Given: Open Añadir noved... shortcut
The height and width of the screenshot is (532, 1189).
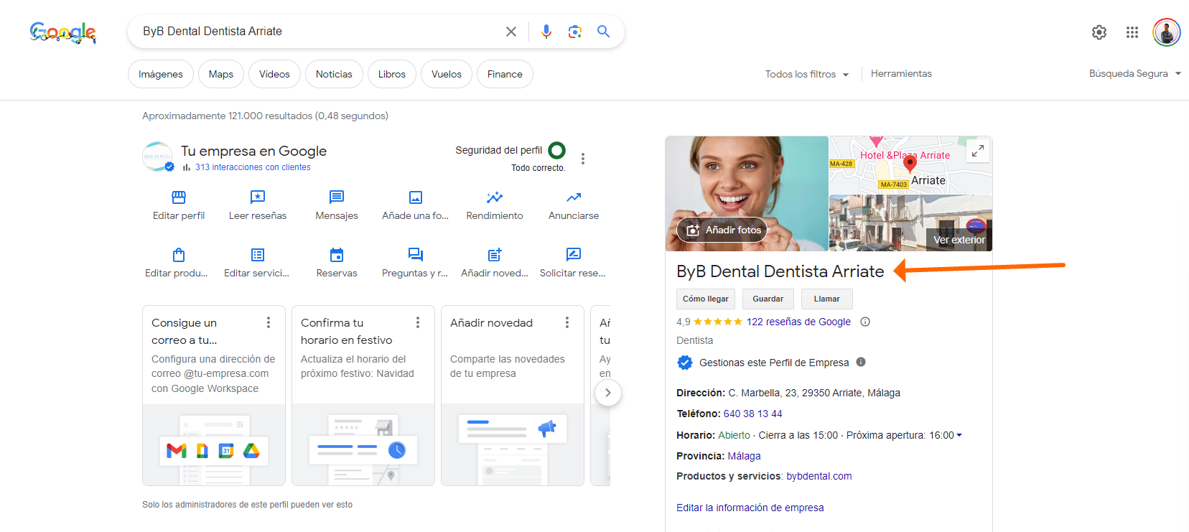Looking at the screenshot, I should (x=495, y=263).
